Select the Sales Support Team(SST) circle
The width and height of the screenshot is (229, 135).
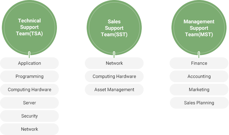click(114, 28)
